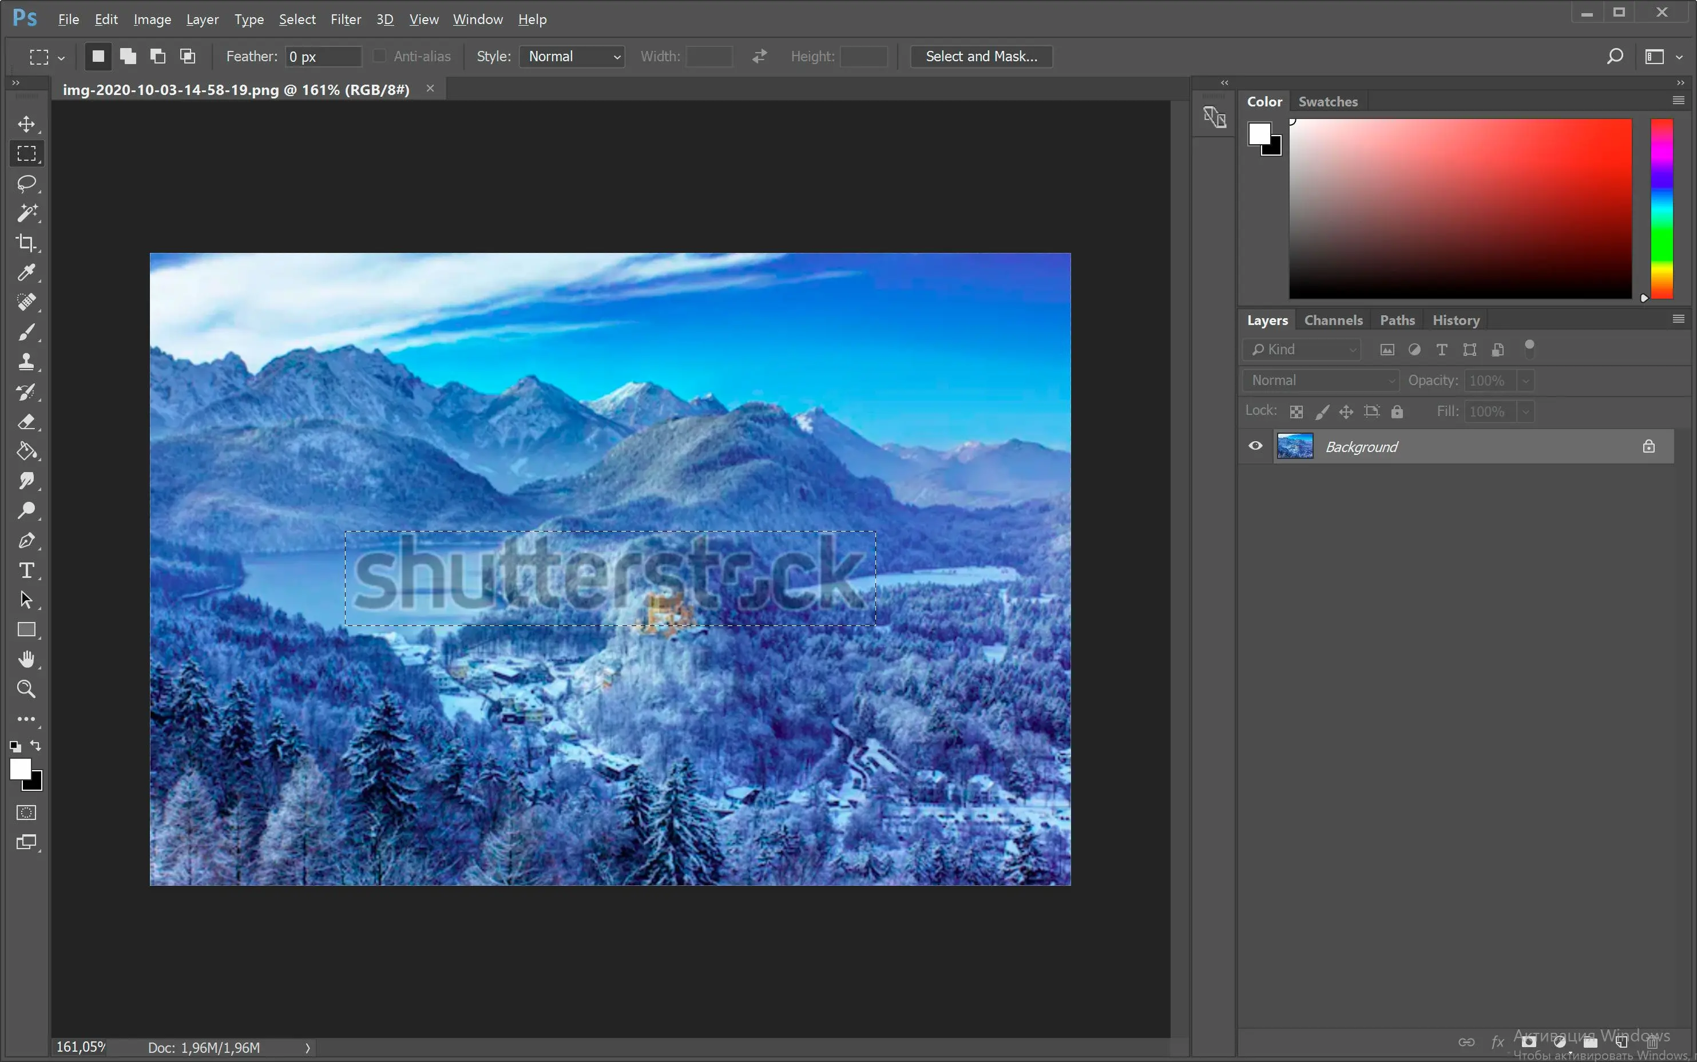
Task: Click the Feather value input field
Action: (316, 56)
